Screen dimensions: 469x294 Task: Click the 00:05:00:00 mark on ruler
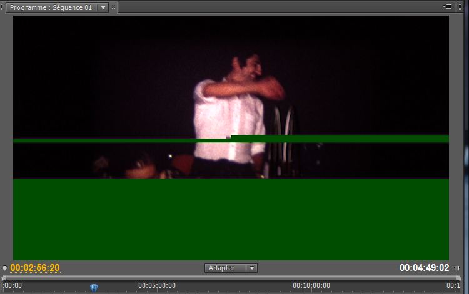157,286
